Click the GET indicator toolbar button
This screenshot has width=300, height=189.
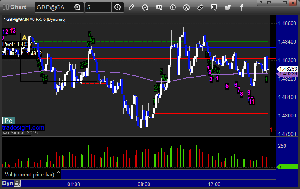pyautogui.click(x=159, y=7)
